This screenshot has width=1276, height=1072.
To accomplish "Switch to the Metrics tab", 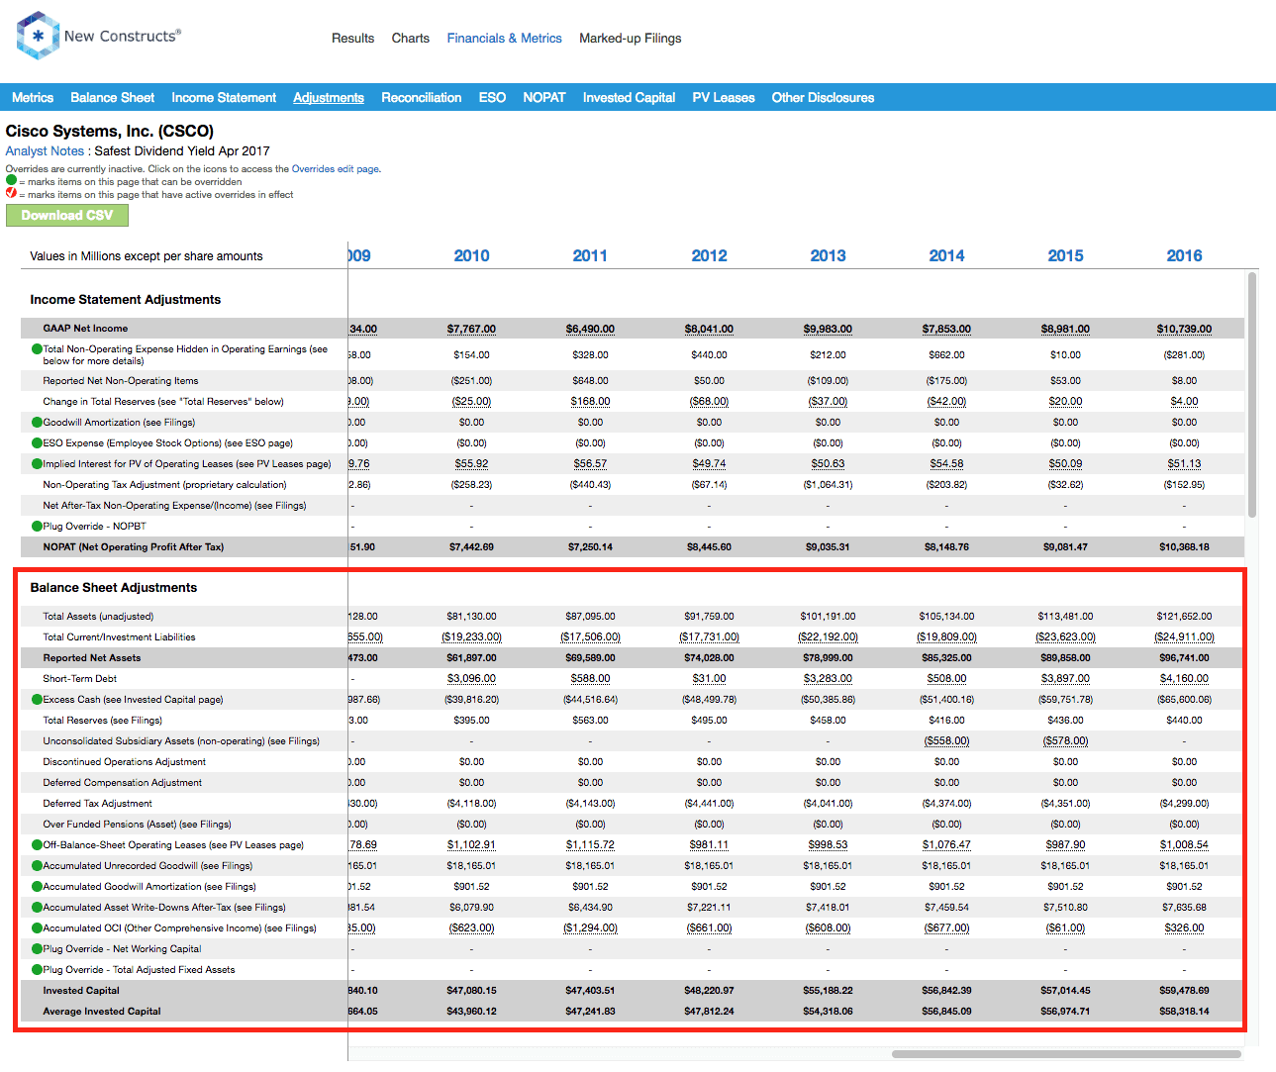I will (33, 98).
